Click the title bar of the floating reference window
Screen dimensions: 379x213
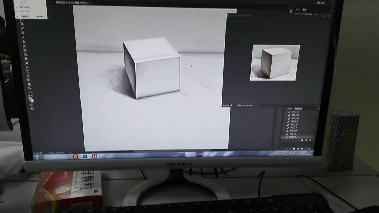point(278,15)
